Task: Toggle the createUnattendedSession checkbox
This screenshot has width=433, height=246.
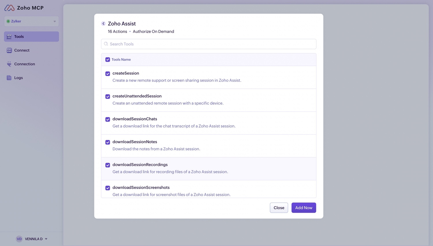Action: tap(108, 96)
